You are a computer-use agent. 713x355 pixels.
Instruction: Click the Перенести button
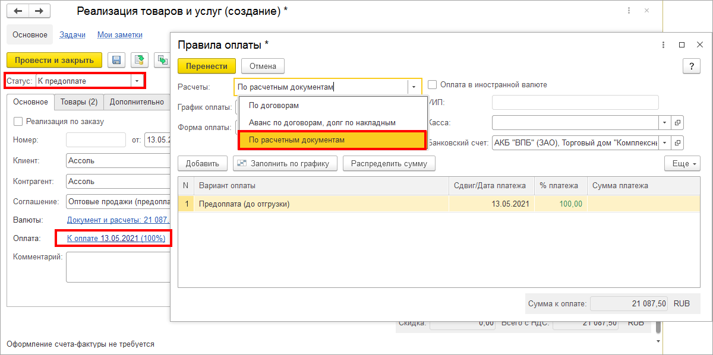207,66
